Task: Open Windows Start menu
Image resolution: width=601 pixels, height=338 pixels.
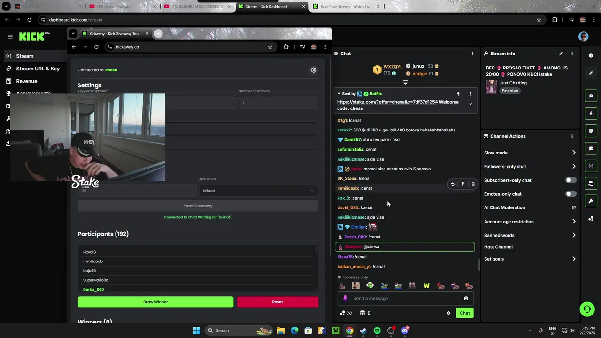Action: pos(197,330)
